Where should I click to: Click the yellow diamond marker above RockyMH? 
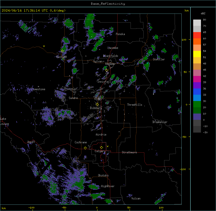pyautogui.click(x=62, y=51)
